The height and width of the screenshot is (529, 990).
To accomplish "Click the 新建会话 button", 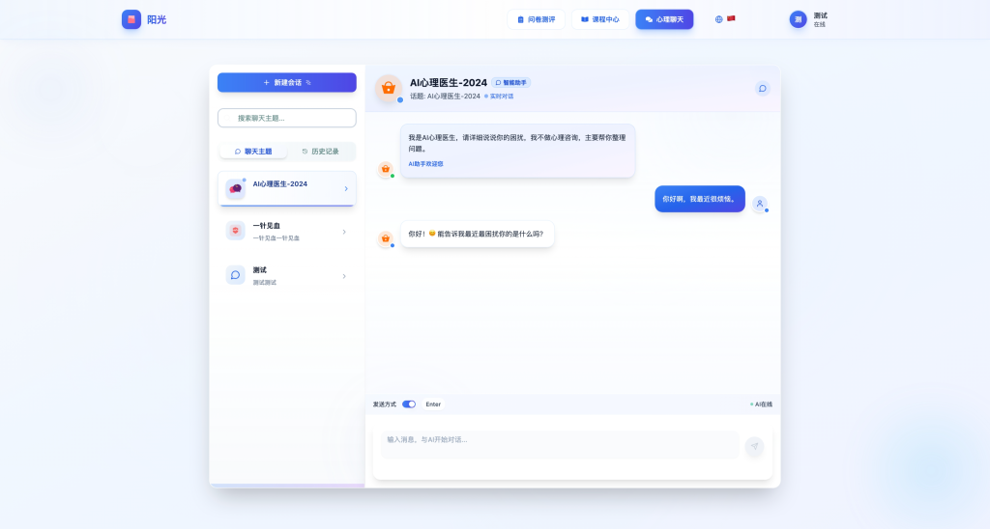I will [287, 83].
